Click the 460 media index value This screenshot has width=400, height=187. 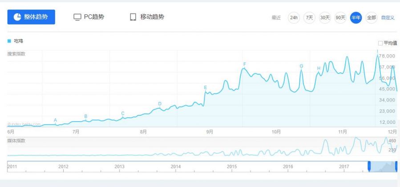click(392, 141)
